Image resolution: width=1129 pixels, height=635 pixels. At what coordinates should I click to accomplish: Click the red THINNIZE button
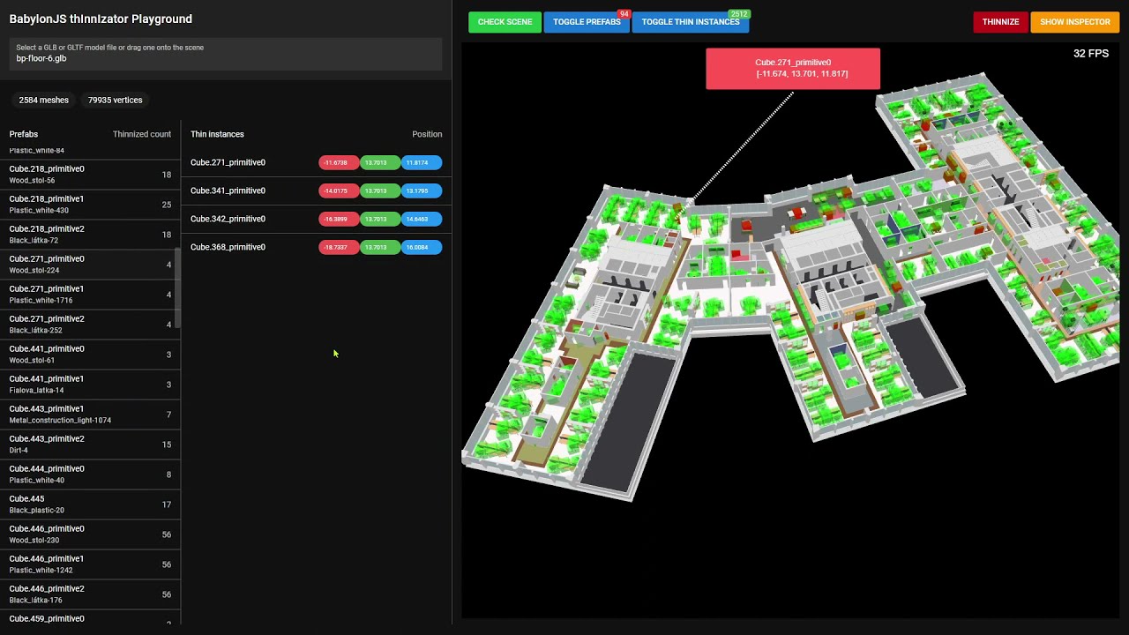click(x=1000, y=22)
